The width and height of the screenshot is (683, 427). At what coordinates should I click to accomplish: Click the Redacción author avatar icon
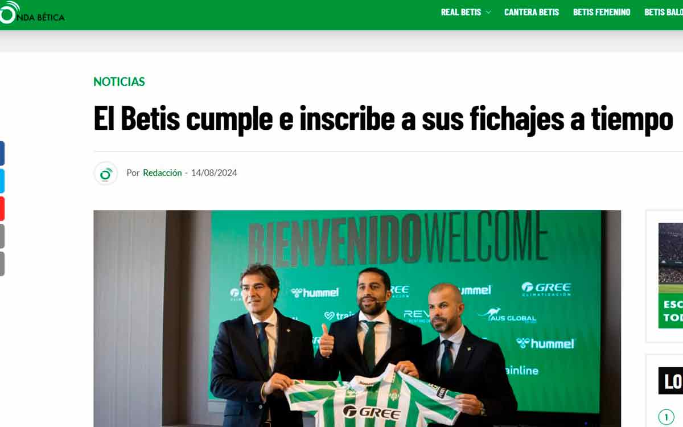pyautogui.click(x=106, y=173)
